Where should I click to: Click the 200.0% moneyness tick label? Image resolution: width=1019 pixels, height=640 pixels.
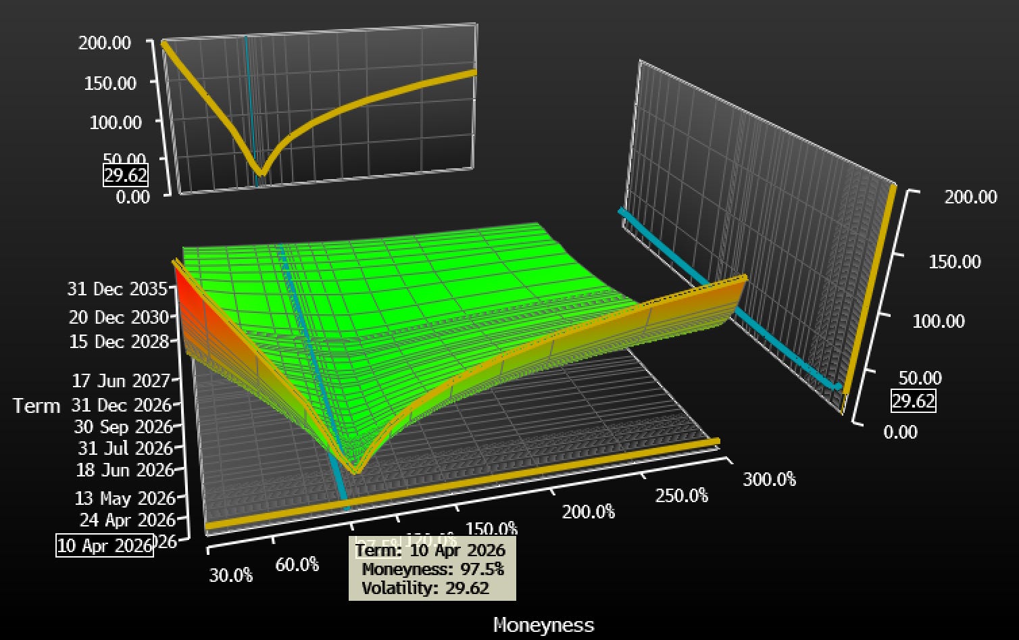pyautogui.click(x=589, y=512)
